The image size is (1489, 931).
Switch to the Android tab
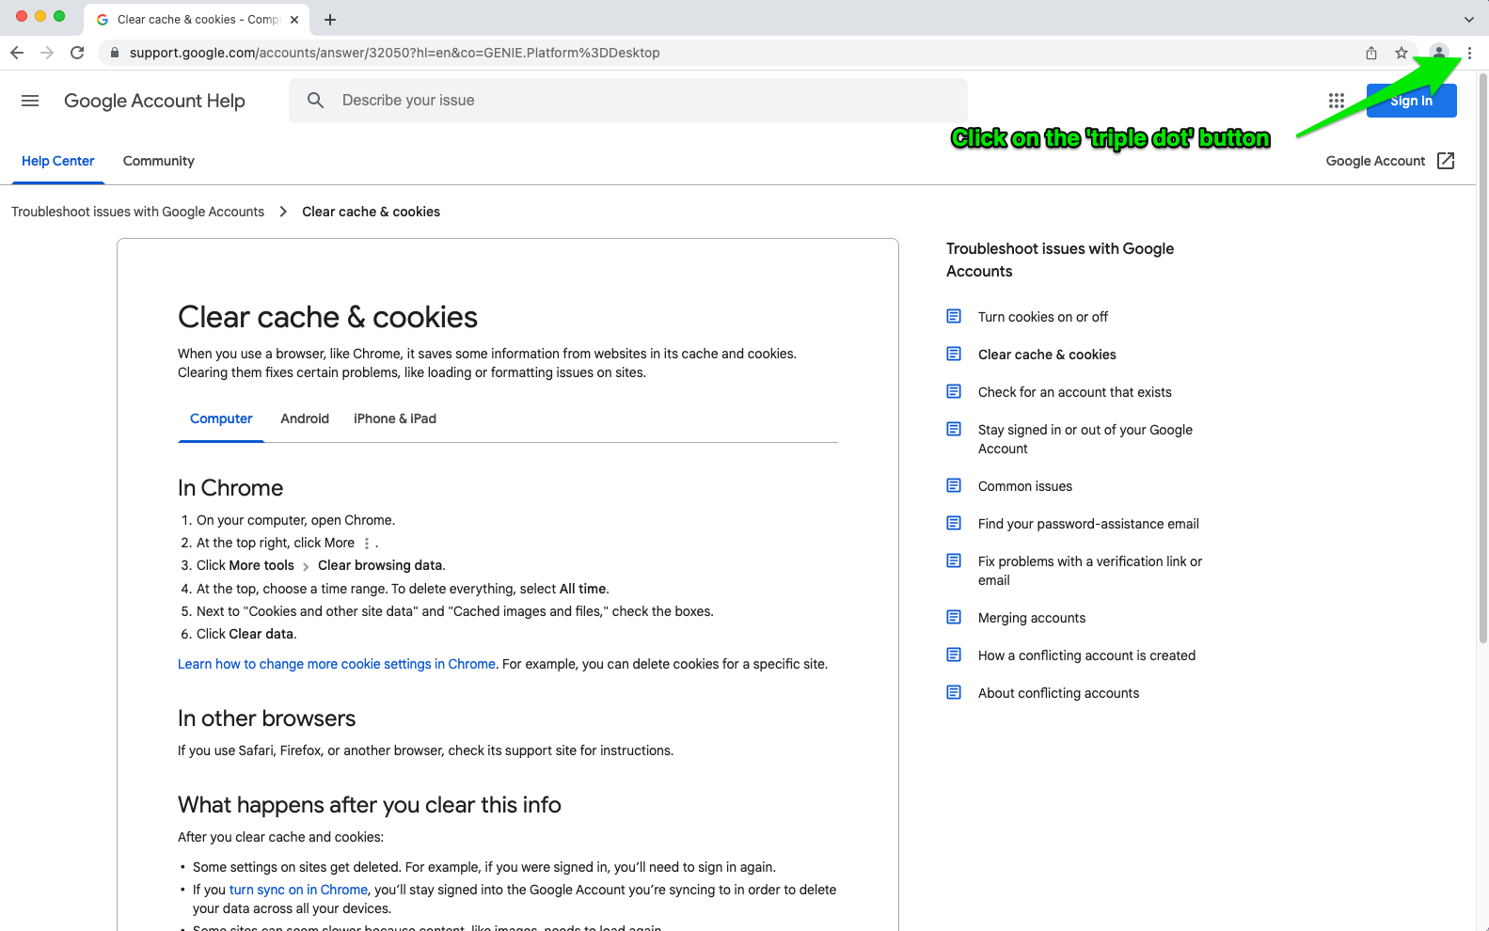click(x=305, y=418)
